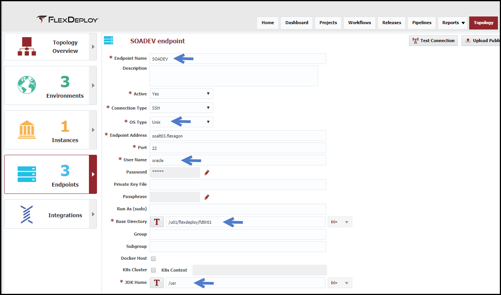Open the Workflows tab
The image size is (501, 295).
(x=360, y=23)
